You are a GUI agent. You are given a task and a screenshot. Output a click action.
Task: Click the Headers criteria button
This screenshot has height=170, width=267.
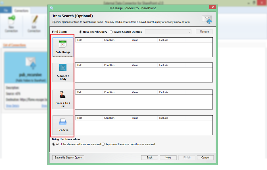tap(63, 125)
